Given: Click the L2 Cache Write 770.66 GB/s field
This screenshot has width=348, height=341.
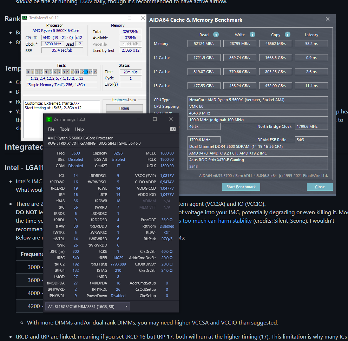Looking at the screenshot, I should 240,72.
